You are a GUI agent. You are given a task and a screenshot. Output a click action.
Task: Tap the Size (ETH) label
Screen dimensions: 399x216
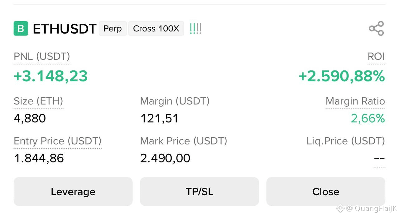[x=38, y=101]
